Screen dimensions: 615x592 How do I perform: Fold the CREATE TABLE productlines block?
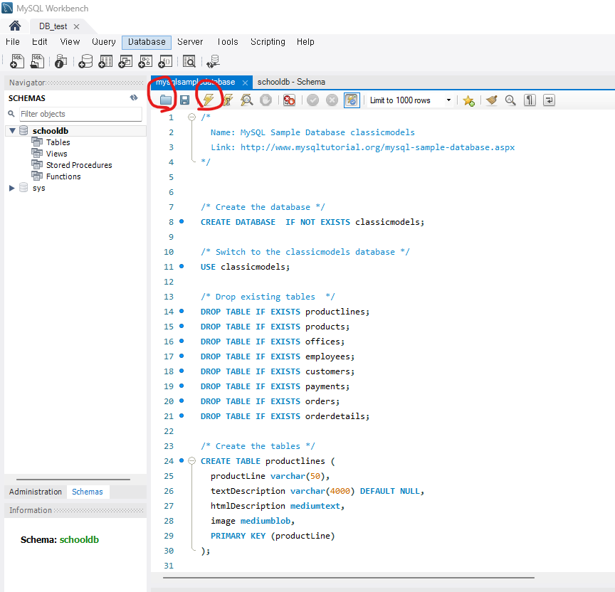(191, 460)
